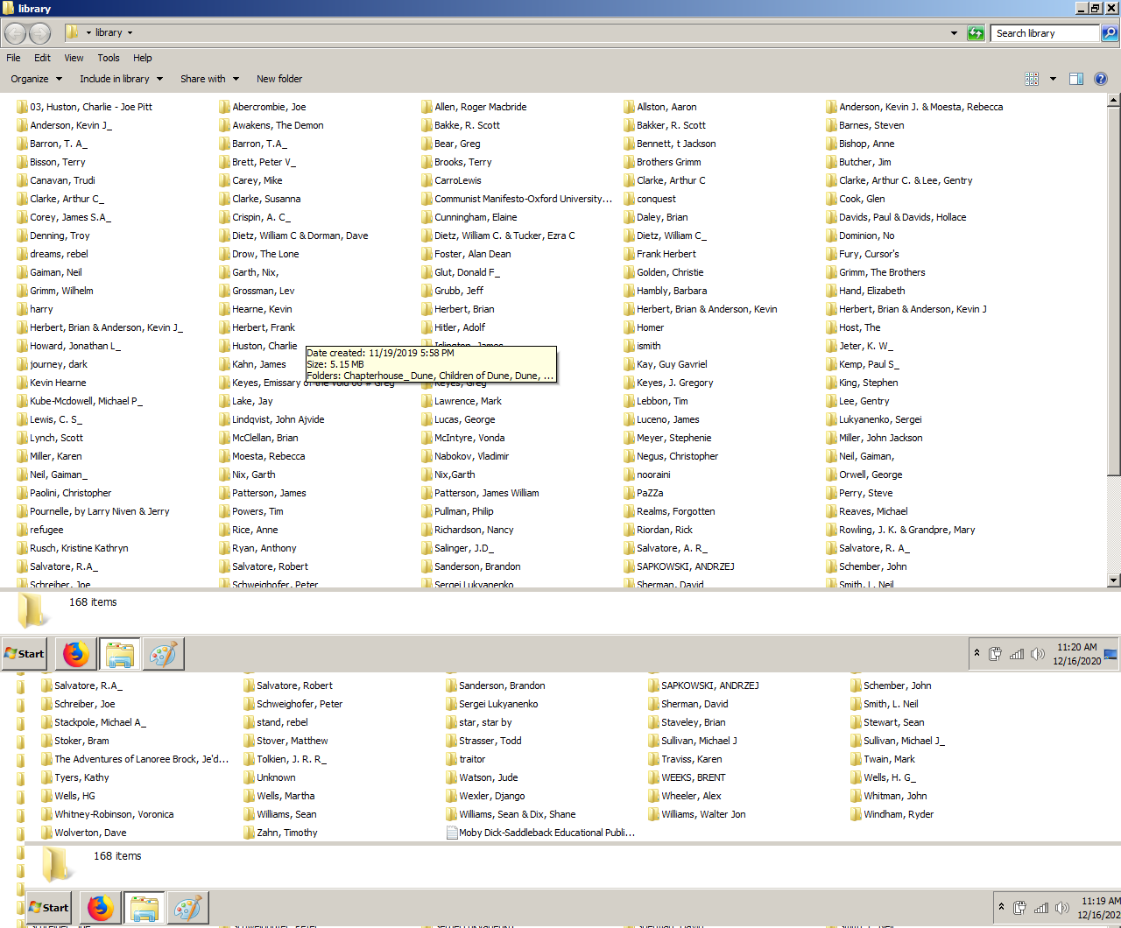Open the Moby Dick-Saddleback document file
Screen dimensions: 1121x928
pyautogui.click(x=541, y=833)
